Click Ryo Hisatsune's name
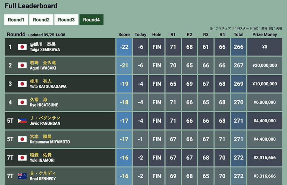The image size is (287, 185). click(x=44, y=102)
